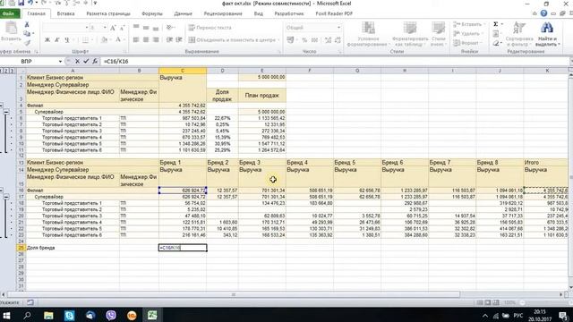Decrease font size with the small A icon
Viewport: 573px width, 322px height.
pyautogui.click(x=122, y=28)
